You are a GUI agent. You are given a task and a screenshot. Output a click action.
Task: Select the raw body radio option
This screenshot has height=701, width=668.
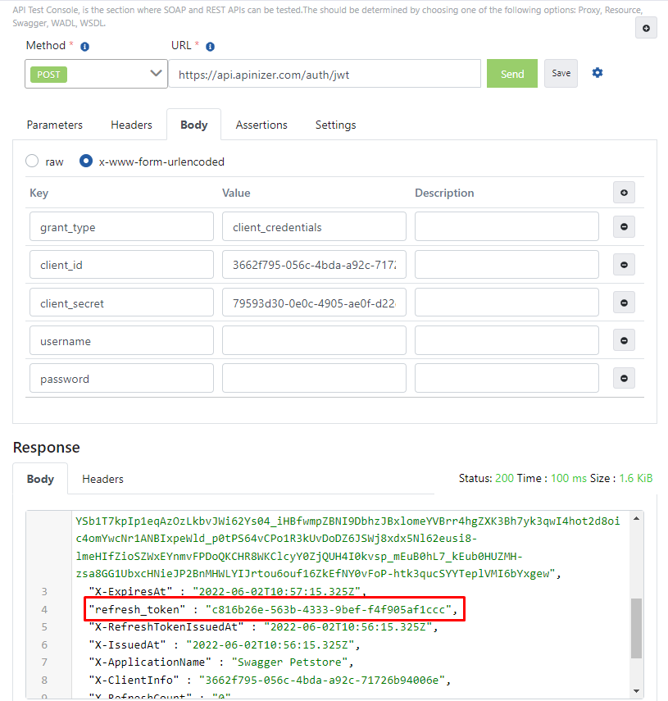[33, 162]
